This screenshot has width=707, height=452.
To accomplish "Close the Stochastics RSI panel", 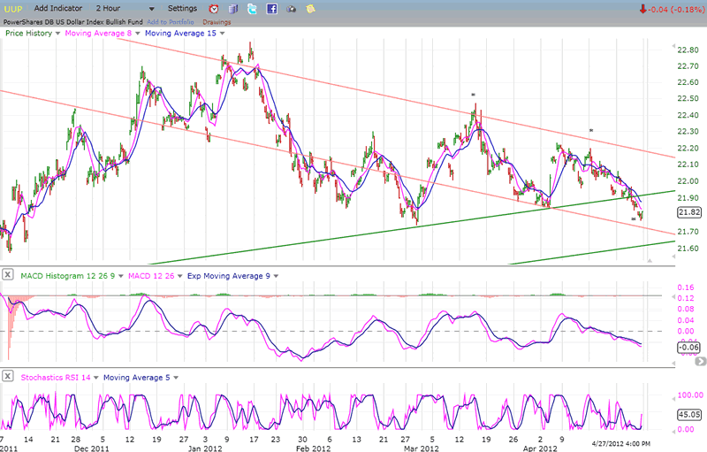I will (9, 378).
